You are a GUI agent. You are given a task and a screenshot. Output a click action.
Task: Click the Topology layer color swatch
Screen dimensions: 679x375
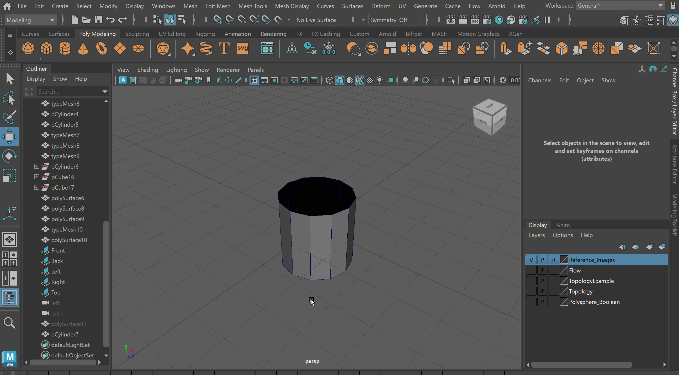tap(564, 291)
